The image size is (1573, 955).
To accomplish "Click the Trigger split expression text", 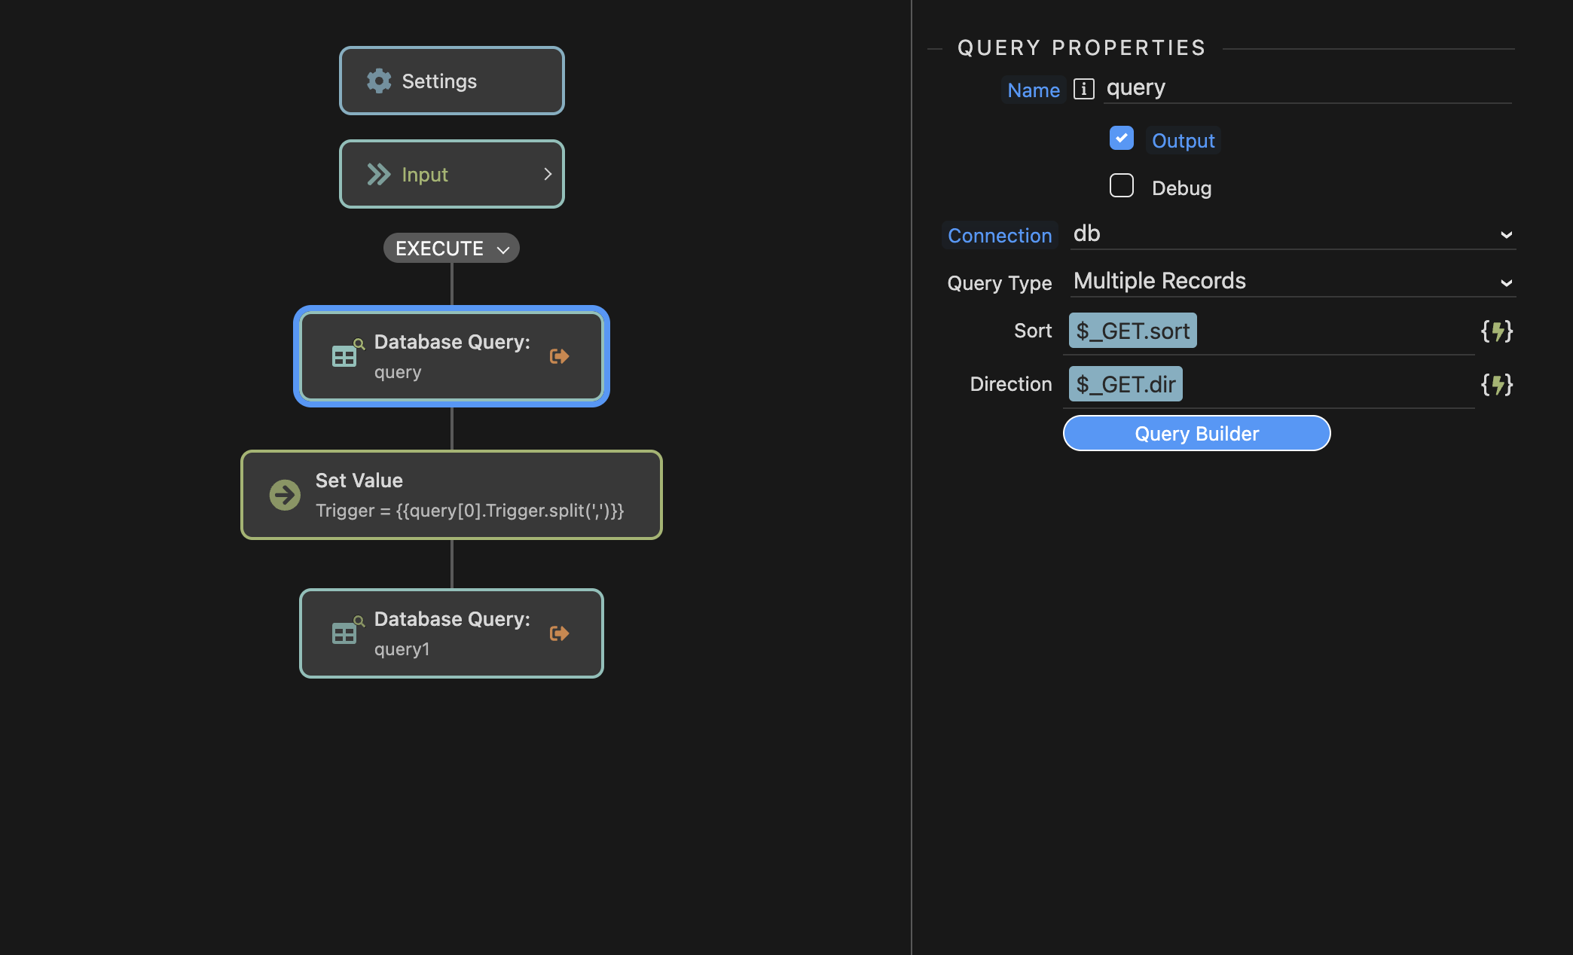I will (x=469, y=511).
